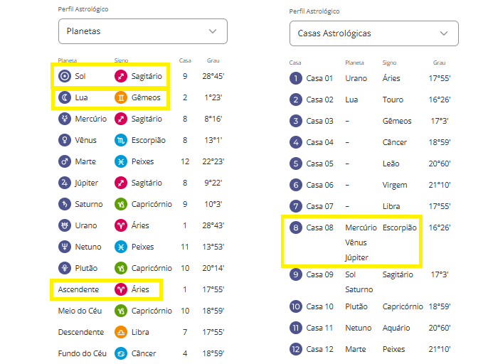This screenshot has width=488, height=364.
Task: Click the Marte planet symbol icon
Action: (x=65, y=161)
